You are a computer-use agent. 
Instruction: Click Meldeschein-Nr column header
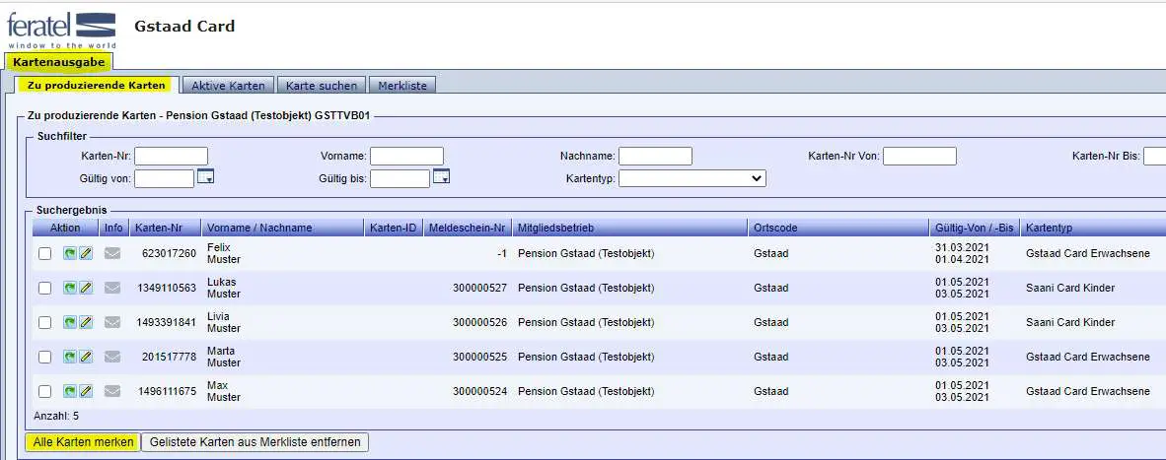468,228
